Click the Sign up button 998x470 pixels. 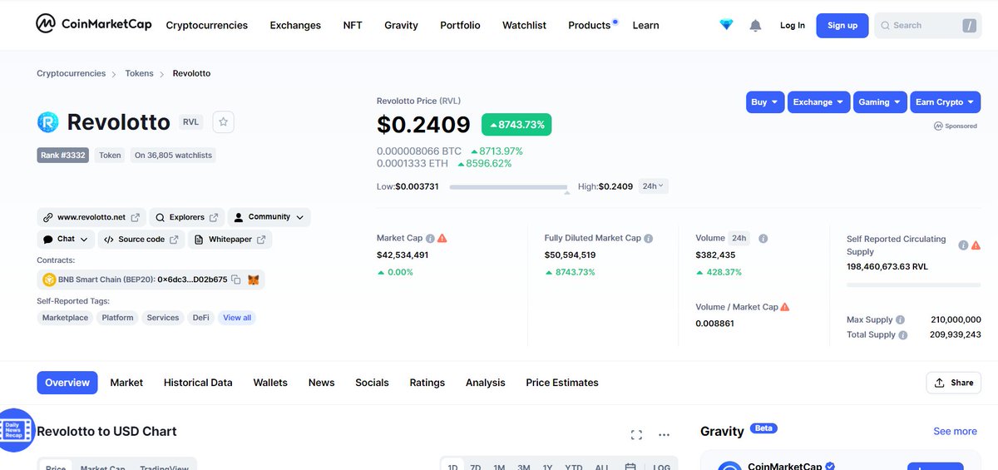pyautogui.click(x=842, y=26)
